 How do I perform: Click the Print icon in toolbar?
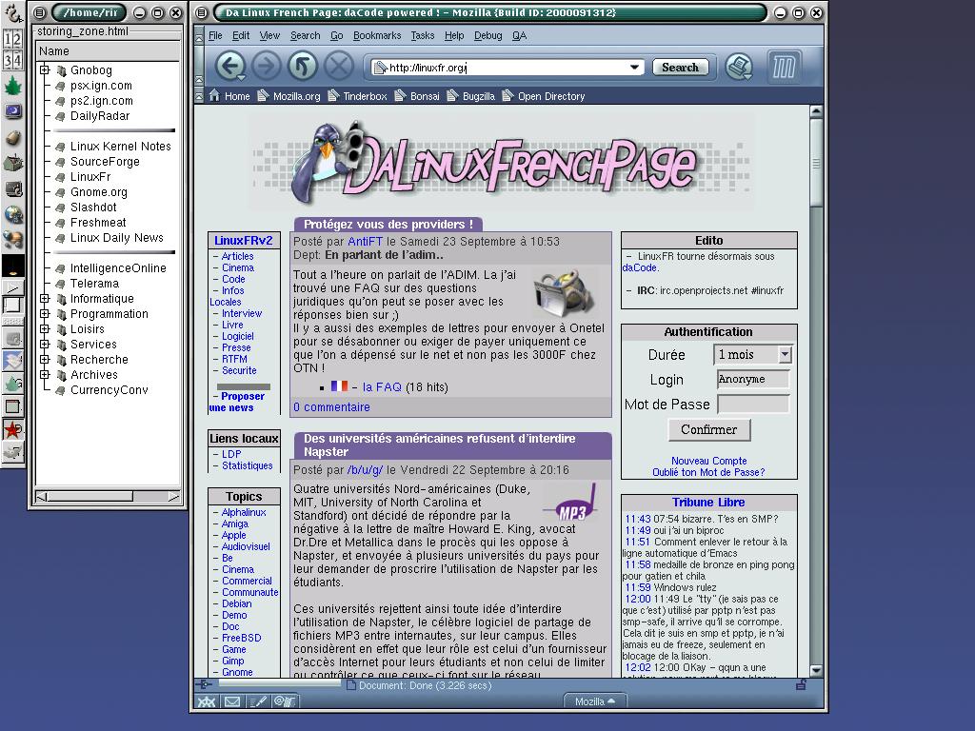[739, 67]
